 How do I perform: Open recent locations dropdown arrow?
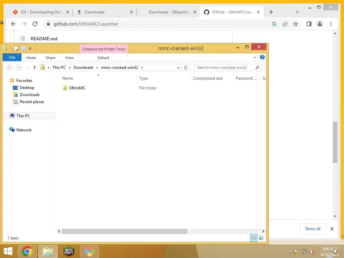27,68
